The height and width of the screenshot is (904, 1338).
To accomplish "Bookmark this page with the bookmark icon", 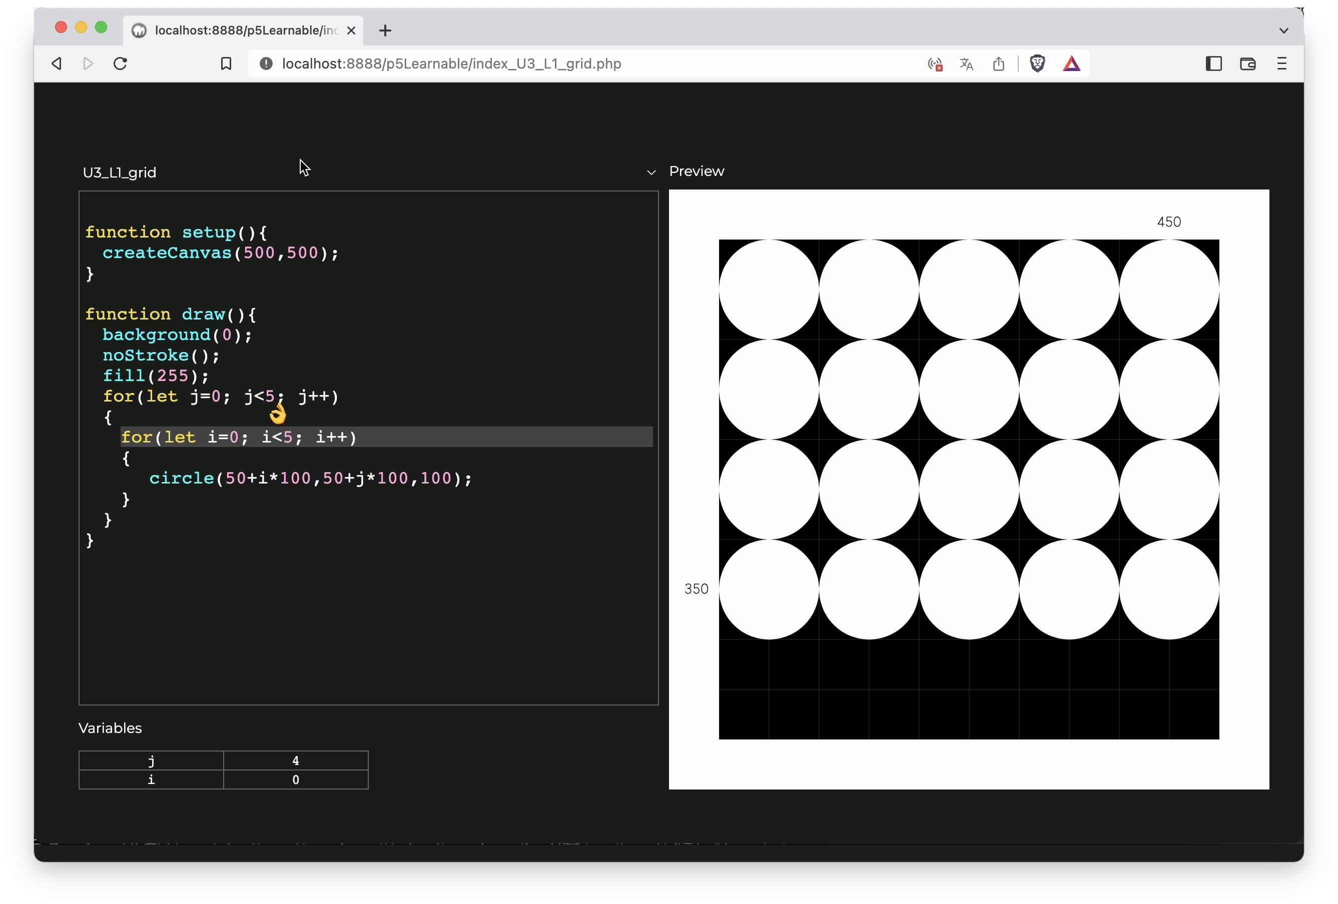I will coord(226,63).
